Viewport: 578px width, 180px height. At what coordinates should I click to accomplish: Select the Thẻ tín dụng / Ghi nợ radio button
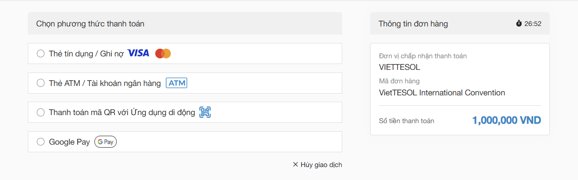pos(40,53)
